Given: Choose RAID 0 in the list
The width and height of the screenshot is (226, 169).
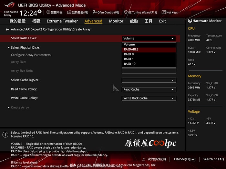Looking at the screenshot, I should coord(149,54).
